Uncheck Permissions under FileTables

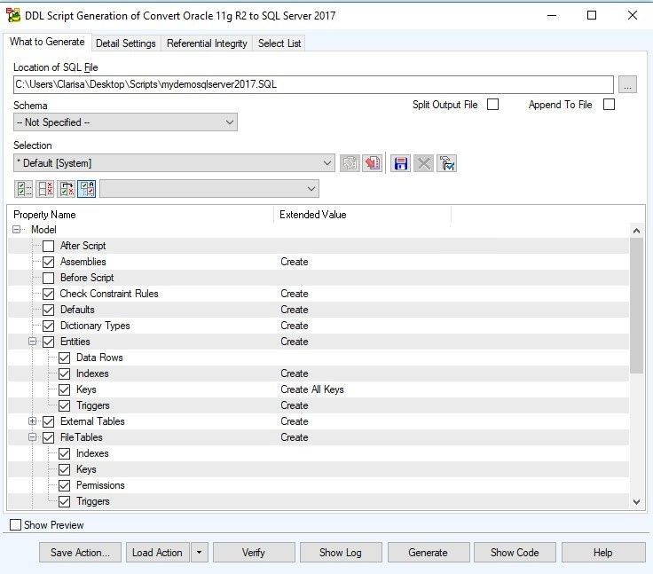(64, 485)
